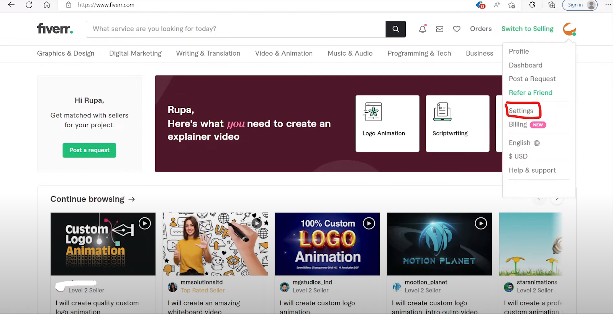Open notifications bell icon

point(423,29)
